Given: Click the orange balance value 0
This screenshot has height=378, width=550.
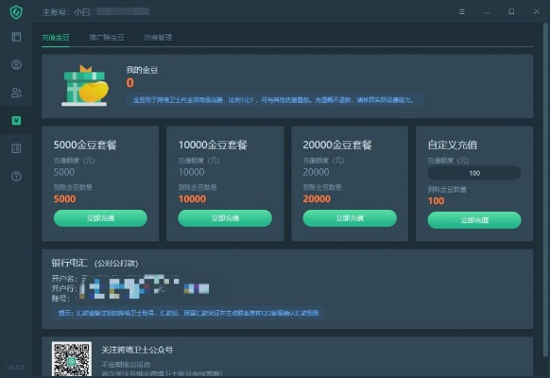Looking at the screenshot, I should pyautogui.click(x=130, y=83).
